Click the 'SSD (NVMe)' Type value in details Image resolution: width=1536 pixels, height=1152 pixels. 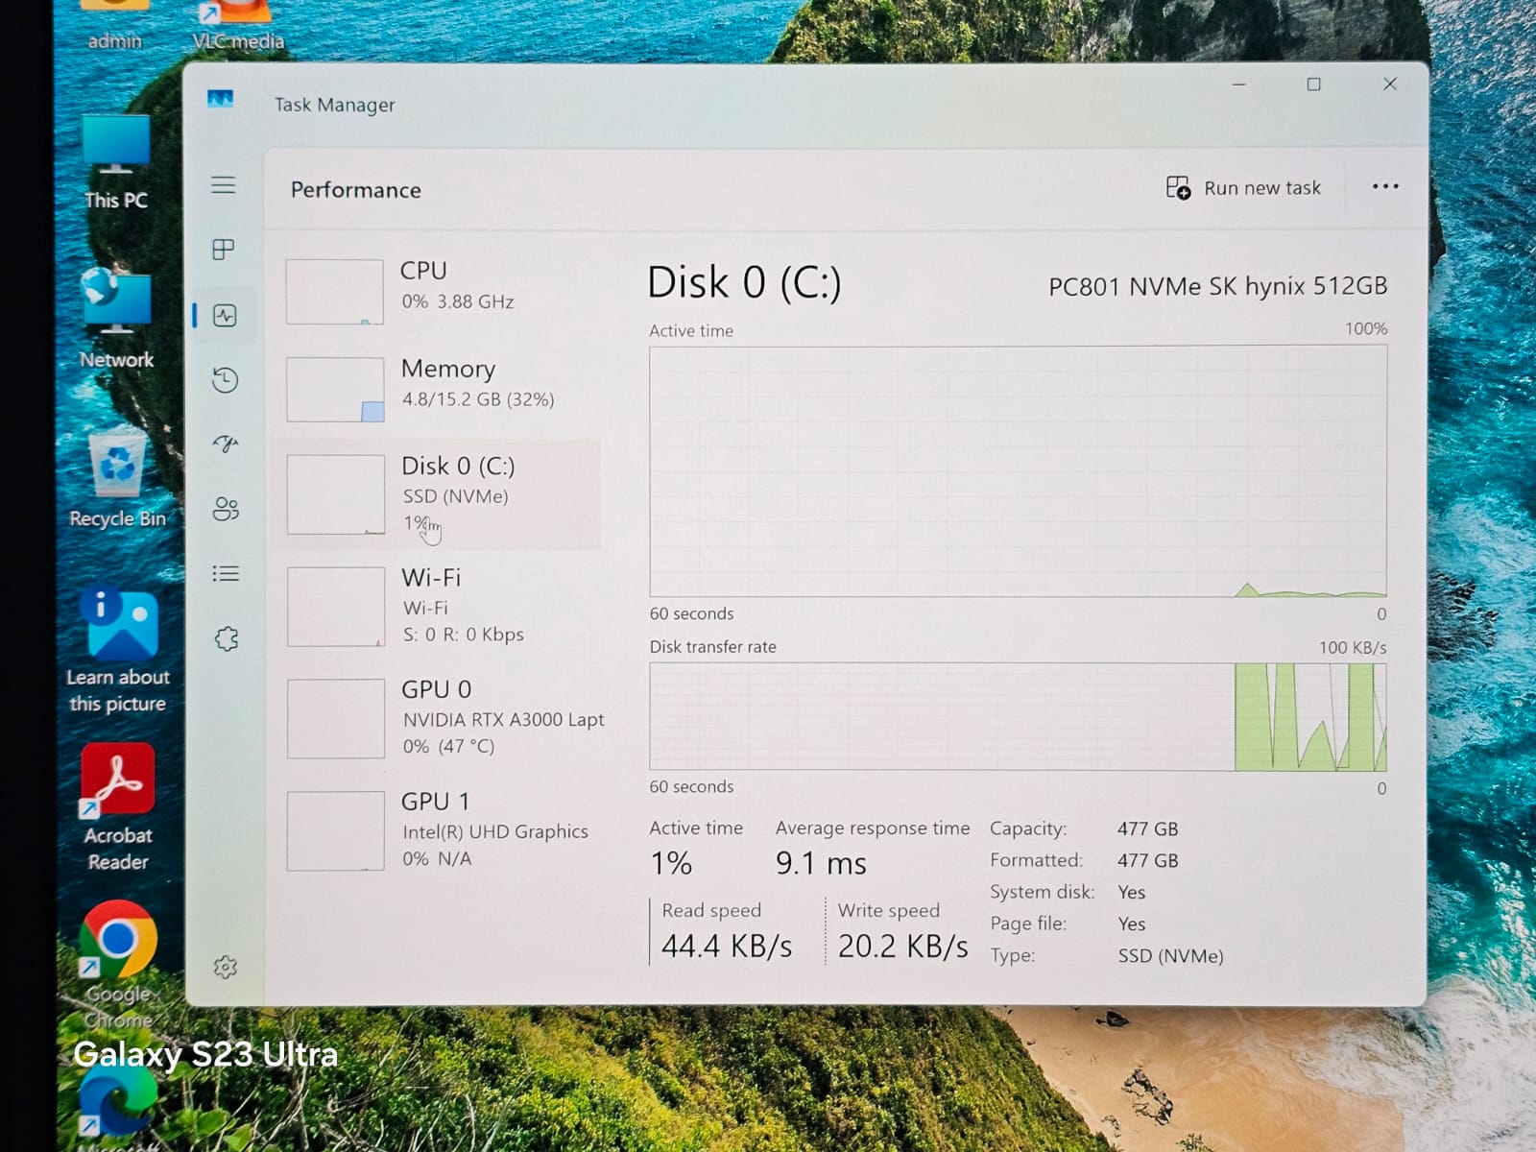pyautogui.click(x=1170, y=956)
